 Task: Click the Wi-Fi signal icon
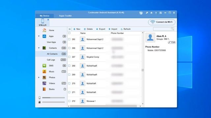pos(153,22)
